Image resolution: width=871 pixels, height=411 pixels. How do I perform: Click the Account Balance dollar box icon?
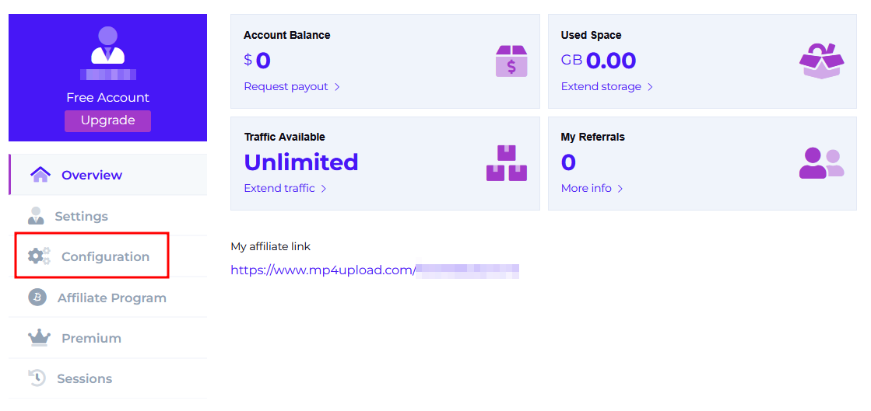511,61
